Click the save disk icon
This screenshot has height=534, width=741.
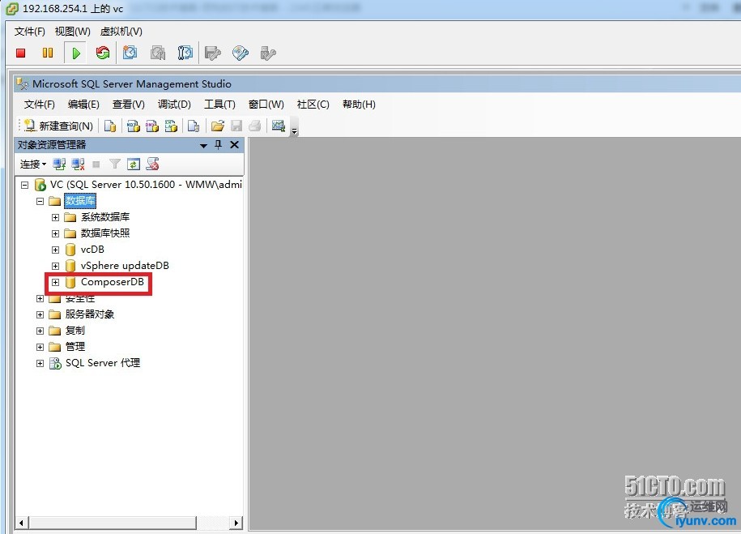coord(236,126)
